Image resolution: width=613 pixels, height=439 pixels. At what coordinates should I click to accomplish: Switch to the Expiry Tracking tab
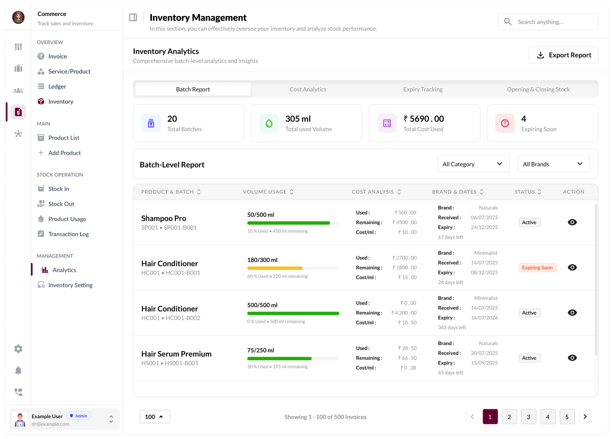(423, 89)
